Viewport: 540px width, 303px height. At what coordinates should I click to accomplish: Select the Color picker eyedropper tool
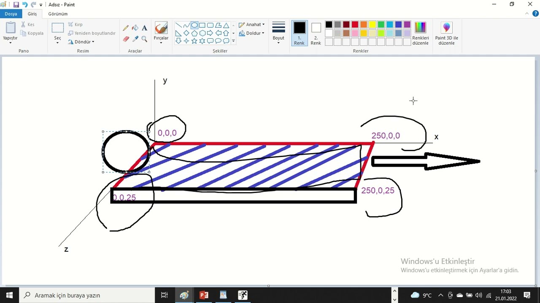coord(135,39)
